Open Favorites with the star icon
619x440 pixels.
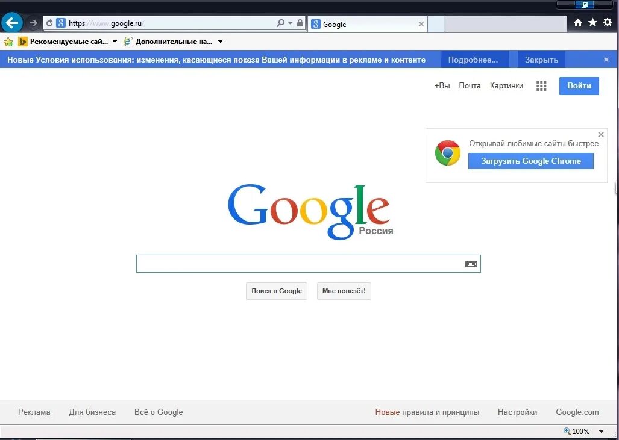593,22
